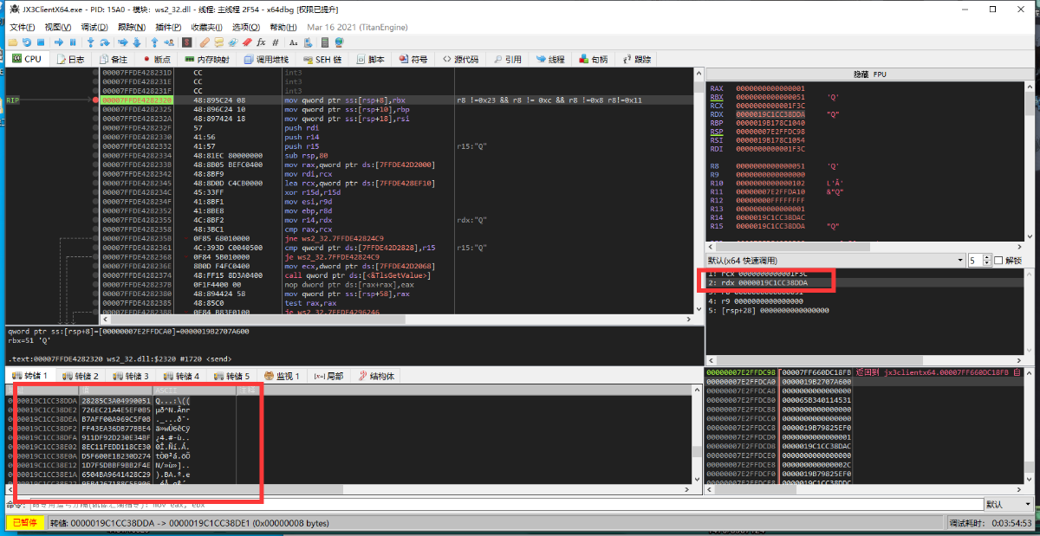Open Functions via the fx icon

[261, 42]
